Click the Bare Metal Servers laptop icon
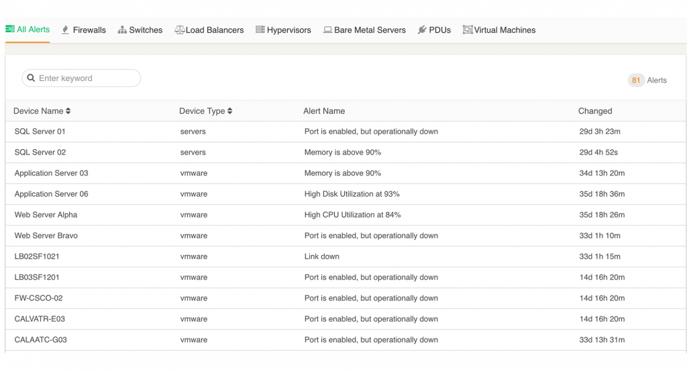The height and width of the screenshot is (370, 691). (327, 30)
